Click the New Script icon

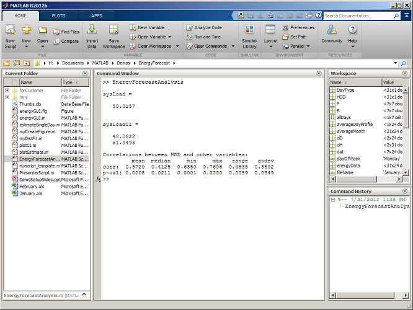11,30
